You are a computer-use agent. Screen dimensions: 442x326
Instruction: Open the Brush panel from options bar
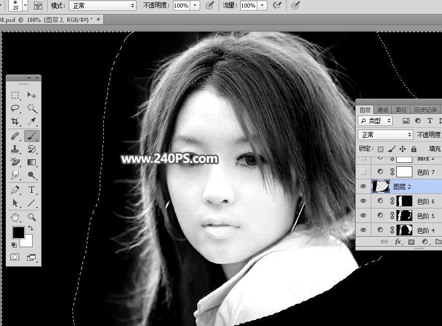click(x=38, y=6)
